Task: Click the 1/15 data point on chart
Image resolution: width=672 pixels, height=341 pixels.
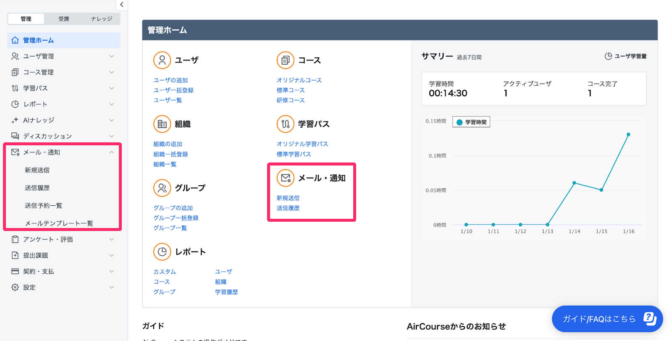Action: click(601, 190)
